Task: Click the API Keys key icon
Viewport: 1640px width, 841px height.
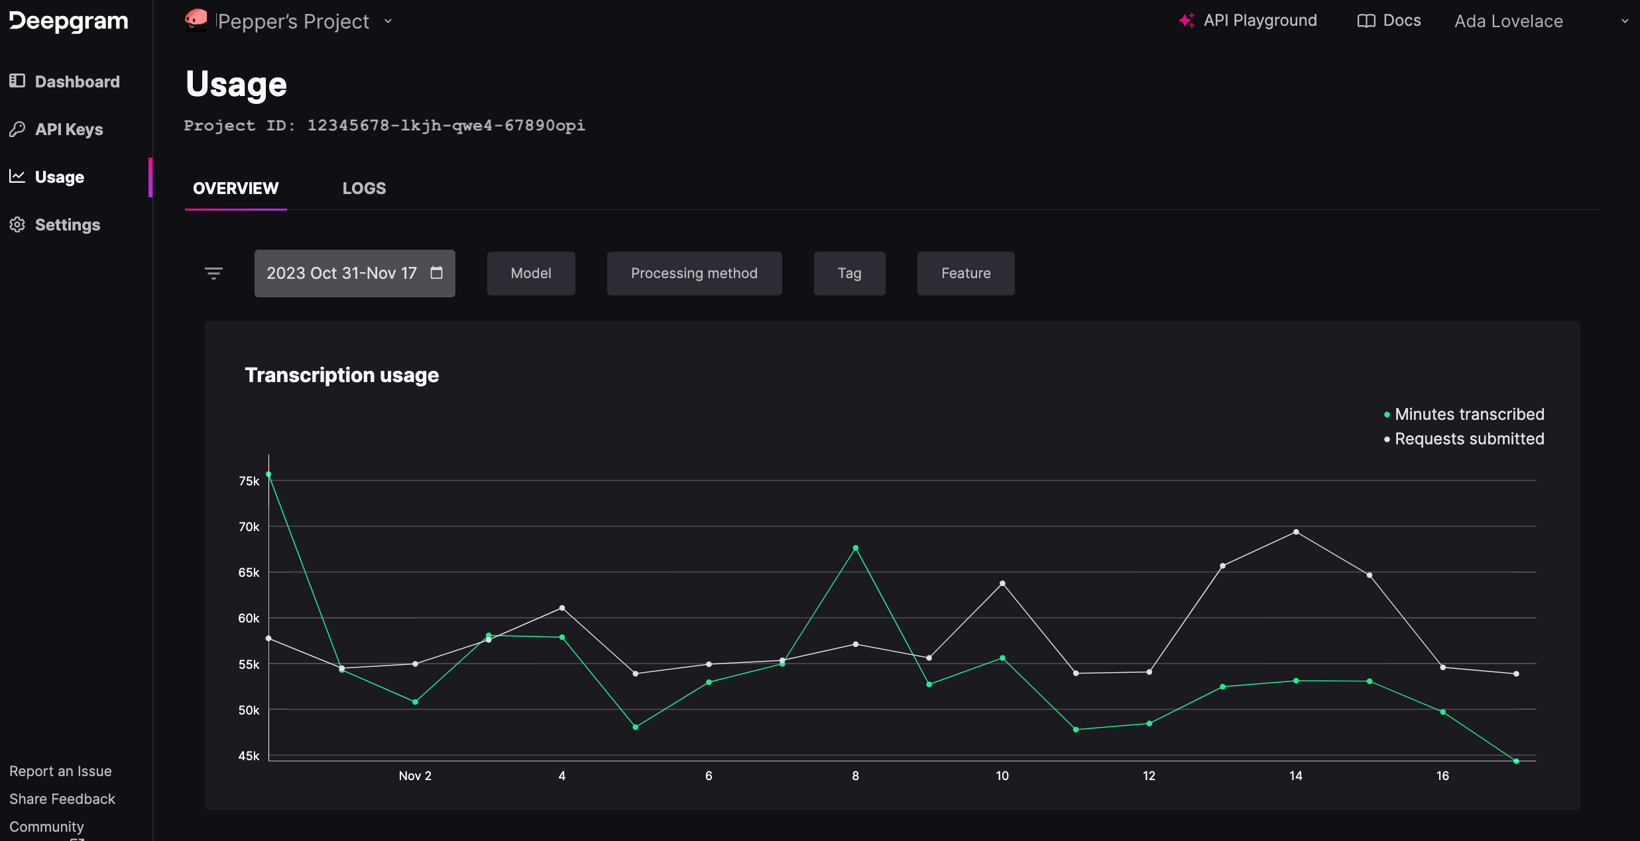Action: [x=17, y=129]
